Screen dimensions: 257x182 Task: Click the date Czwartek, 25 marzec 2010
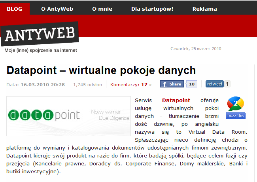click(196, 49)
